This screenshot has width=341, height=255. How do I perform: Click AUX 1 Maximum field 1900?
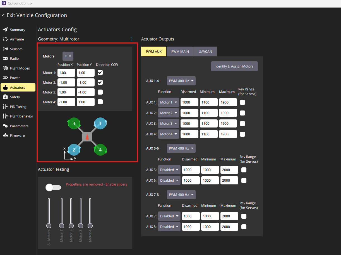pos(228,102)
